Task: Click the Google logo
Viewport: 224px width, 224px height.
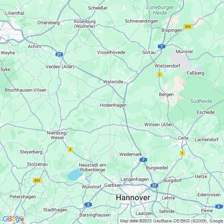Action: tap(13, 219)
